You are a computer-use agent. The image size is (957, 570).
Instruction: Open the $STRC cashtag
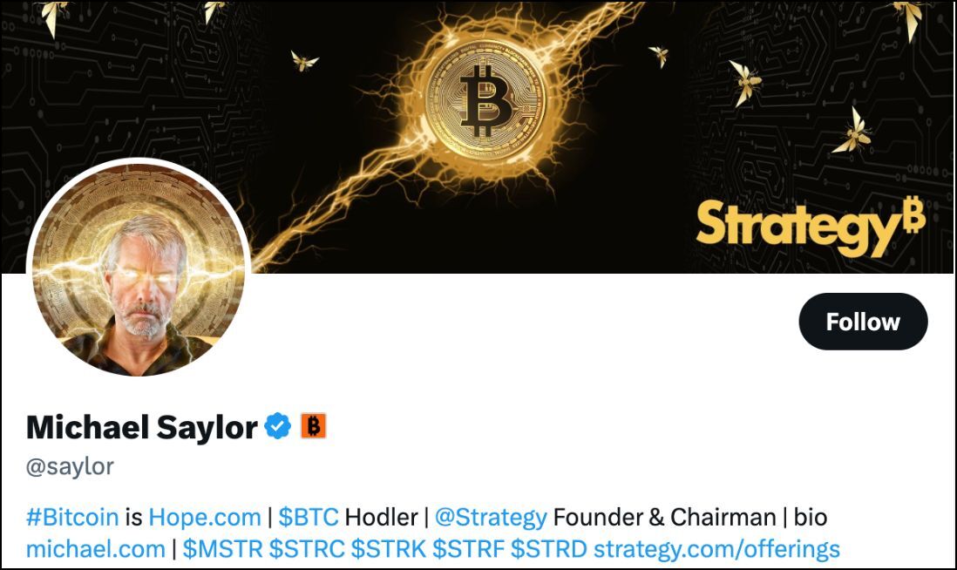pos(307,548)
